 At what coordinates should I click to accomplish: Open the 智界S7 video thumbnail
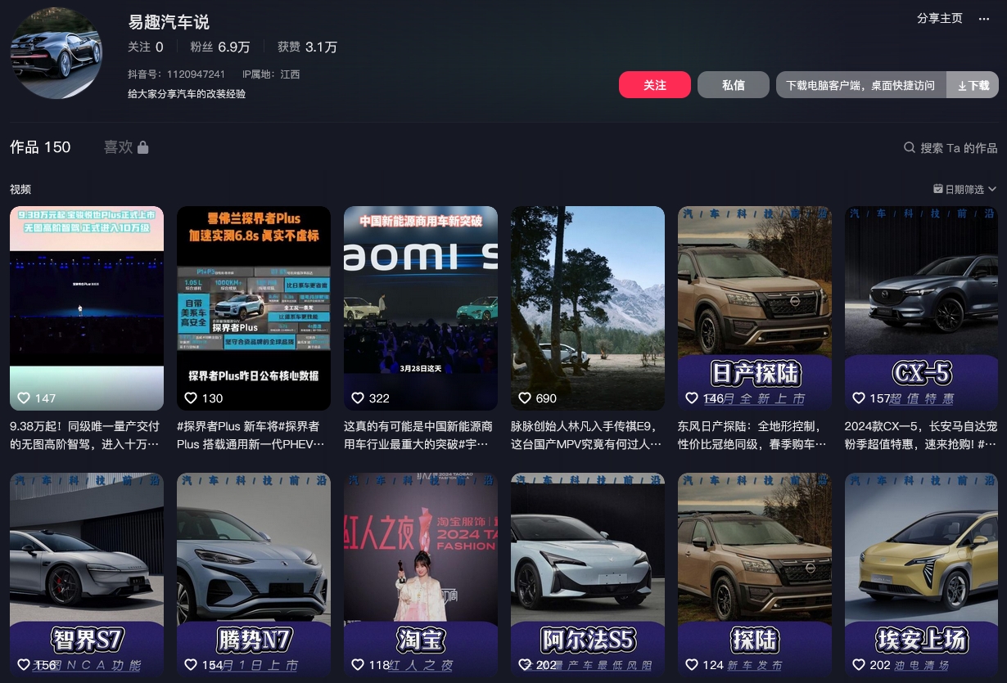[x=87, y=575]
